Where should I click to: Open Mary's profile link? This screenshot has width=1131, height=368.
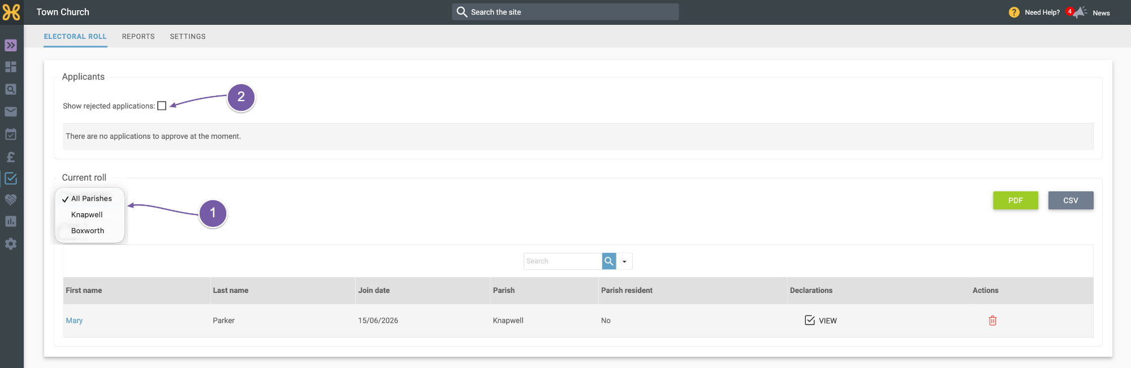pyautogui.click(x=74, y=321)
